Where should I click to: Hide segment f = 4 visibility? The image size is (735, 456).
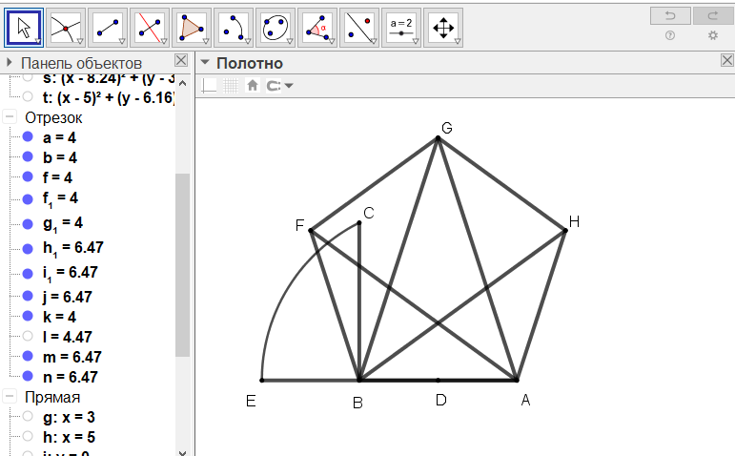click(27, 176)
